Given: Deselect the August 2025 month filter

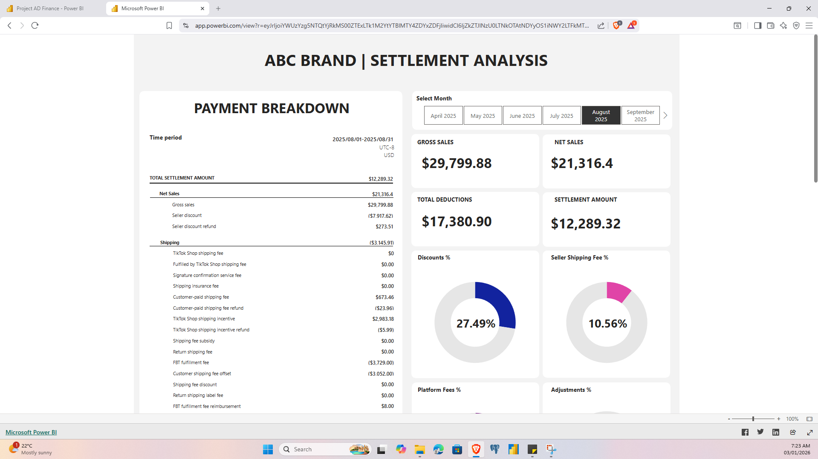Looking at the screenshot, I should click(601, 116).
